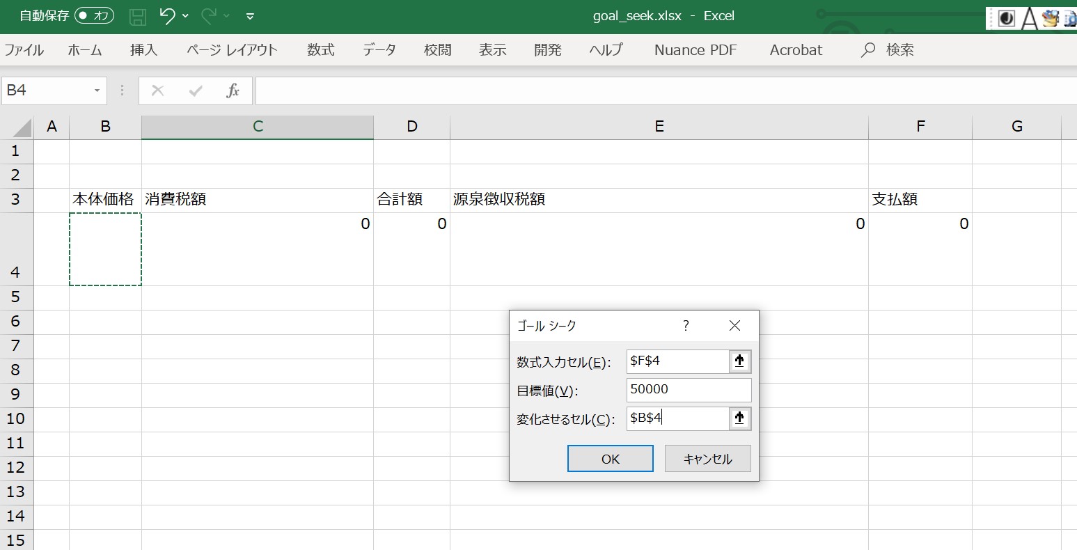
Task: Click the 数式入力セル field with $F$4
Action: 677,361
